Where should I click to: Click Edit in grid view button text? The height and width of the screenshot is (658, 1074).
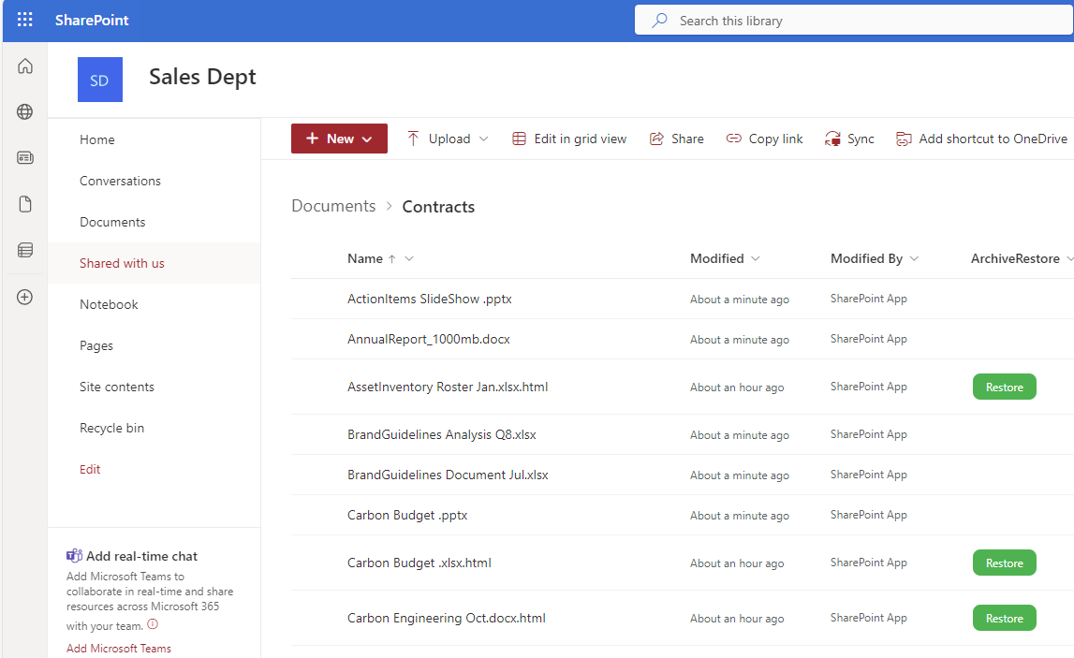coord(581,139)
